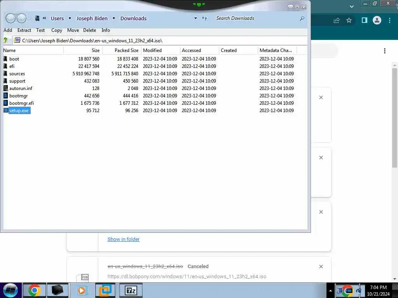Click the setup.exe file icon
Image resolution: width=398 pixels, height=298 pixels.
[6, 111]
